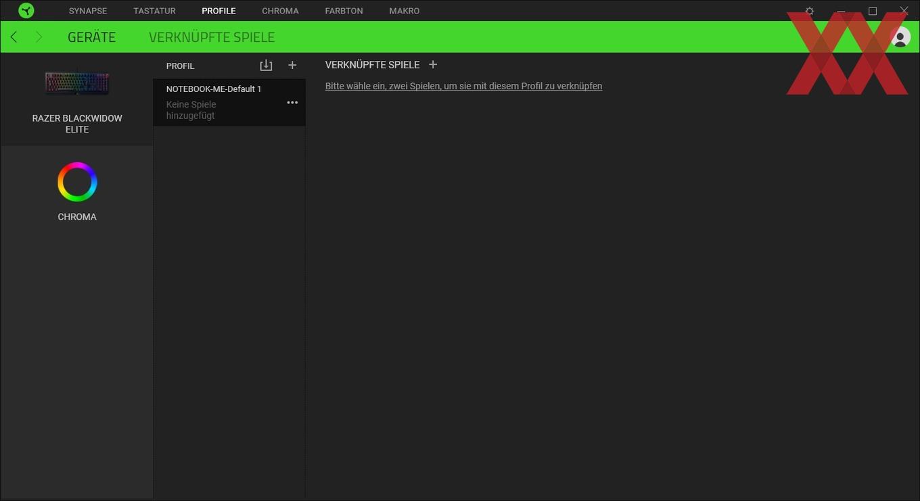Screen dimensions: 920x501
Task: Click the Chroma color ring icon
Action: [x=77, y=182]
